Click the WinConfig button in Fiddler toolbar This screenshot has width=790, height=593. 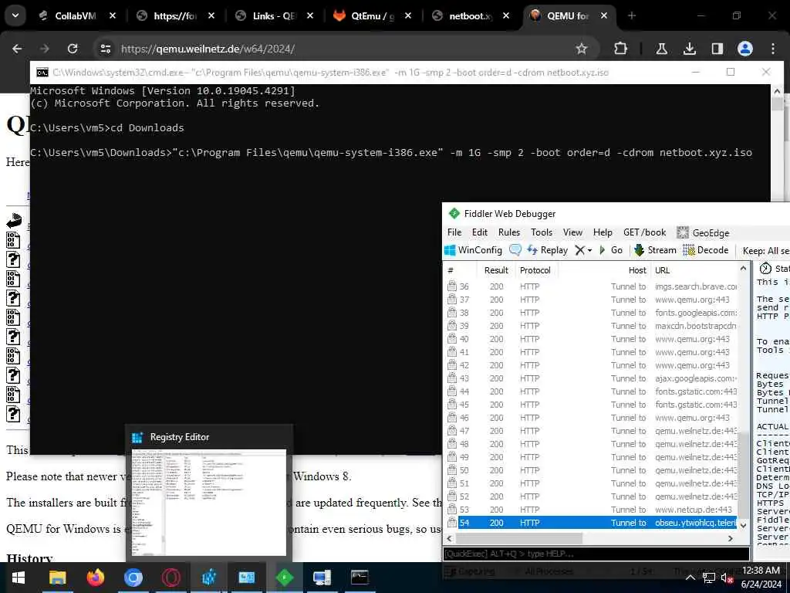(473, 250)
